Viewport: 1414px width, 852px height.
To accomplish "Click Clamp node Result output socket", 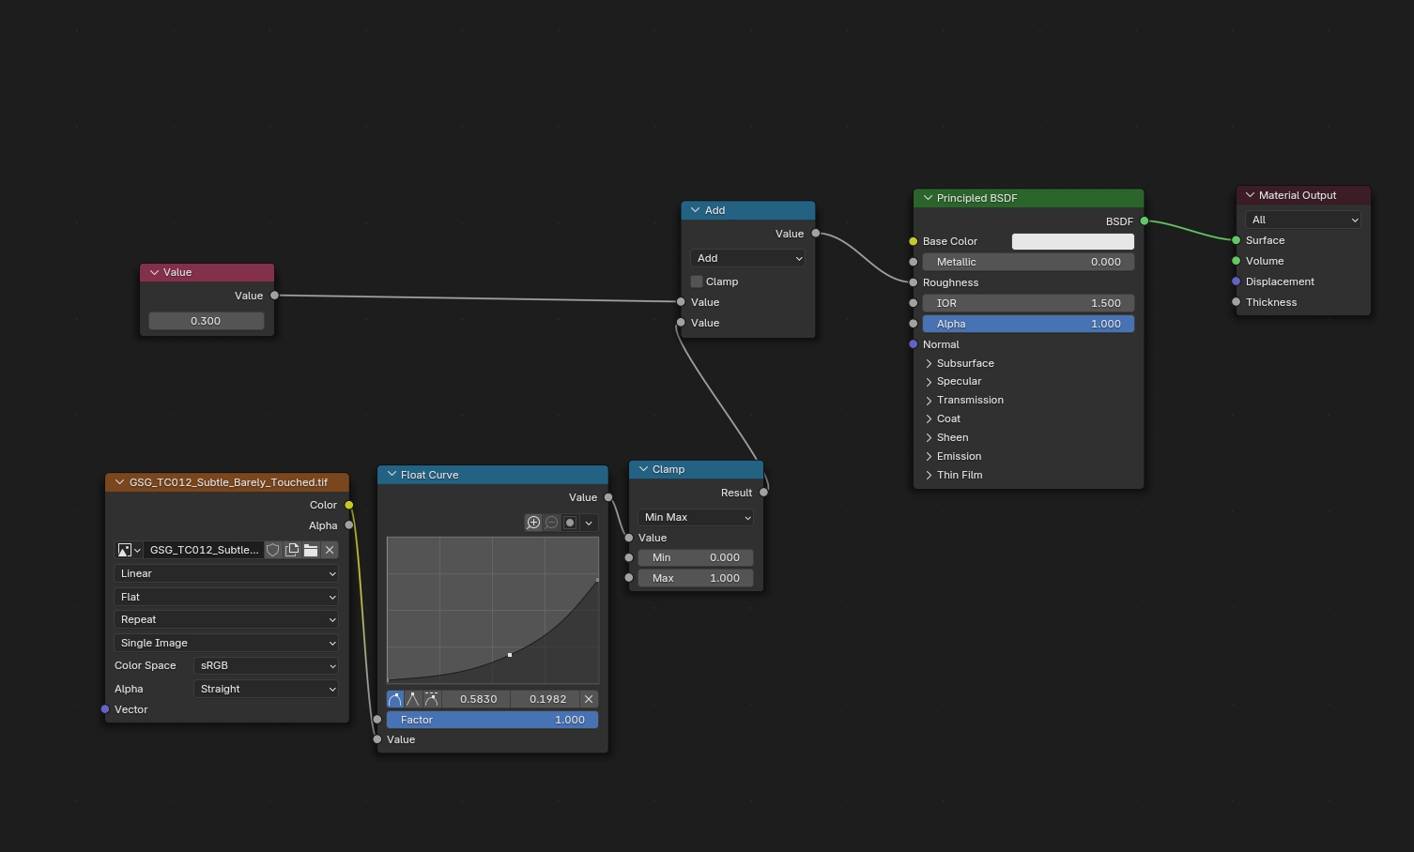I will point(763,493).
